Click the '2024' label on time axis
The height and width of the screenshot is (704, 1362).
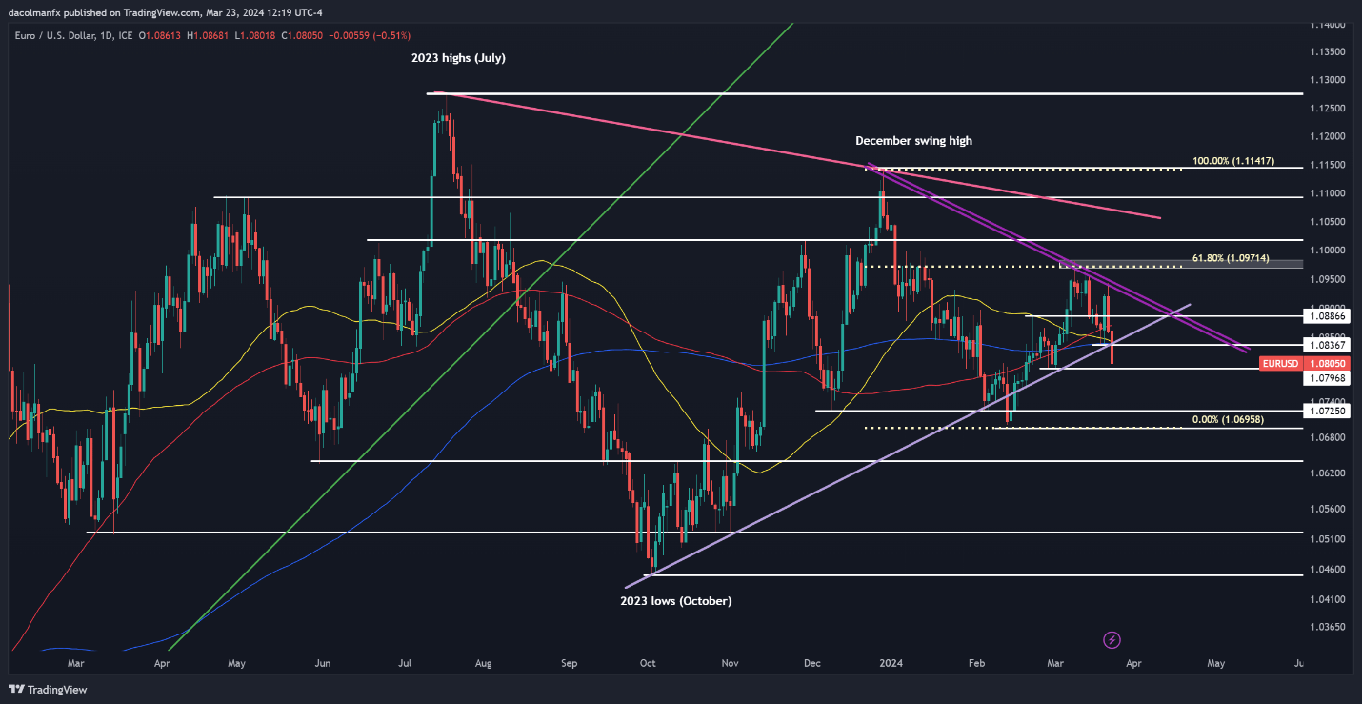click(x=891, y=661)
